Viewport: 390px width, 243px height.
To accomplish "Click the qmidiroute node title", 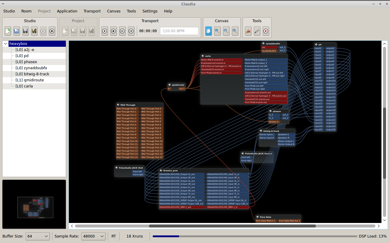I will (x=178, y=85).
